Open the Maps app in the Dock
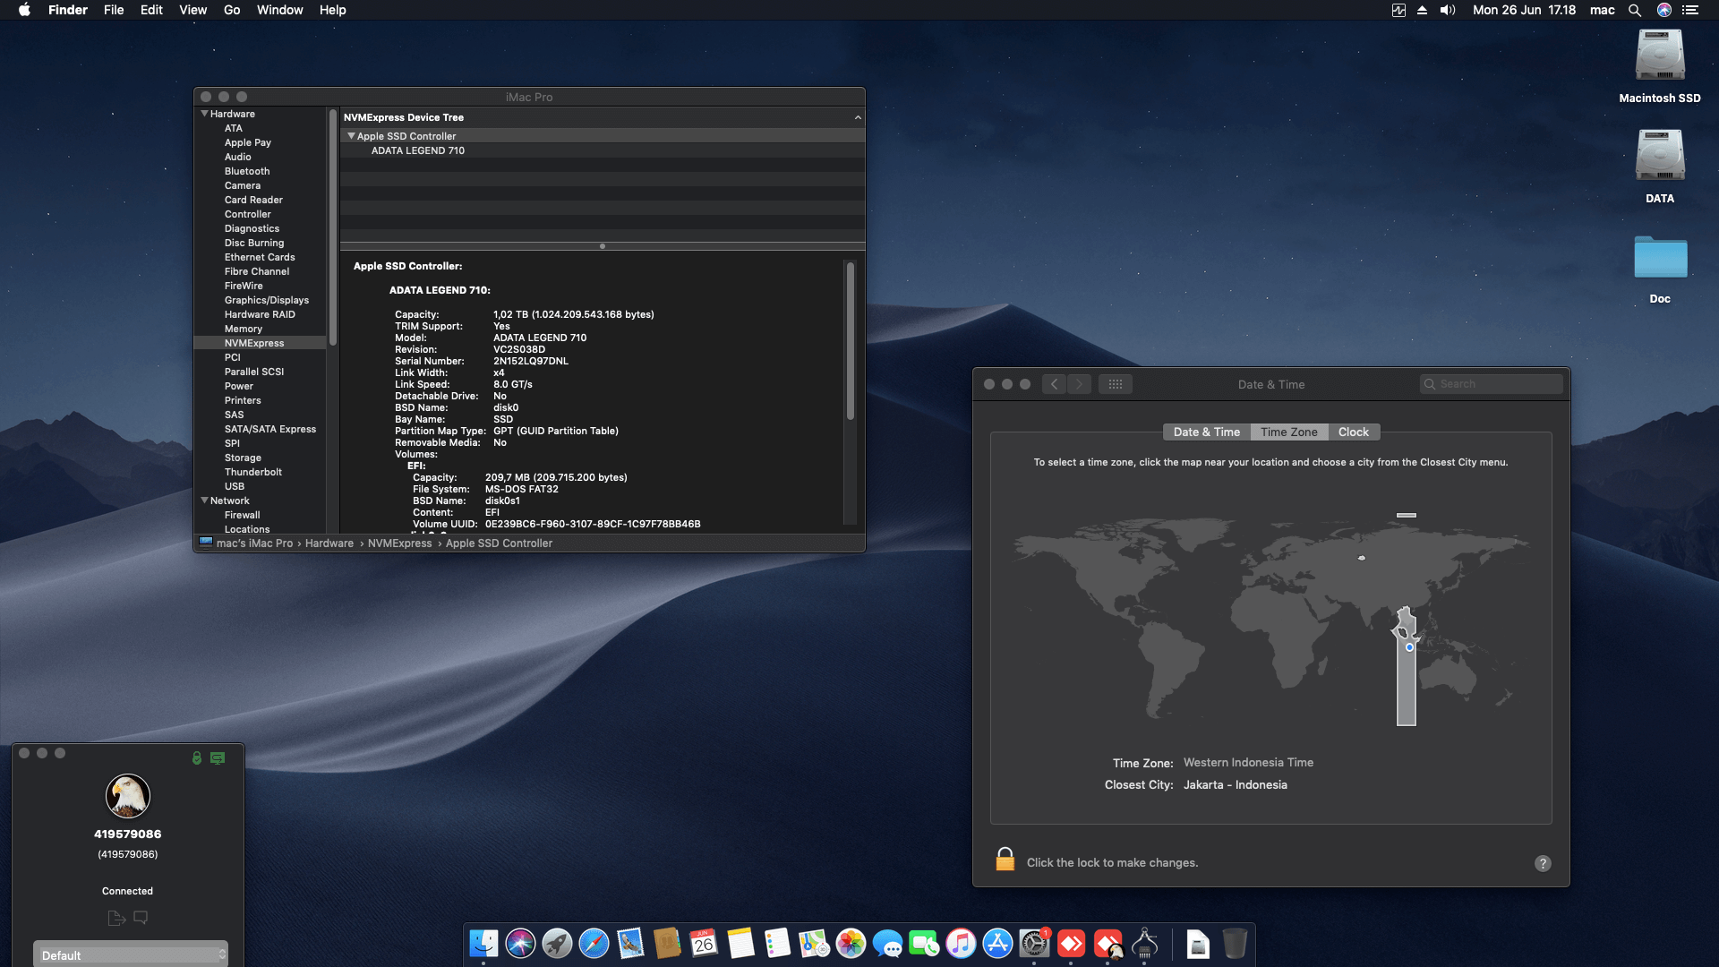1719x967 pixels. tap(813, 944)
